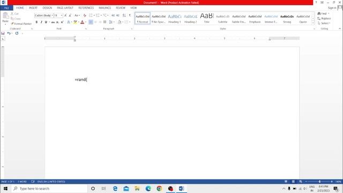Center align the paragraph
The image size is (343, 193).
click(x=95, y=22)
